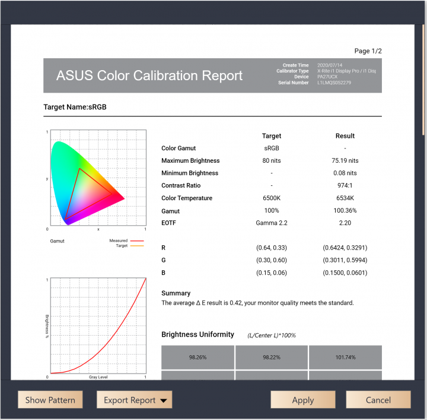Select the device value 'PA27UCX'
427x420 pixels.
click(327, 77)
